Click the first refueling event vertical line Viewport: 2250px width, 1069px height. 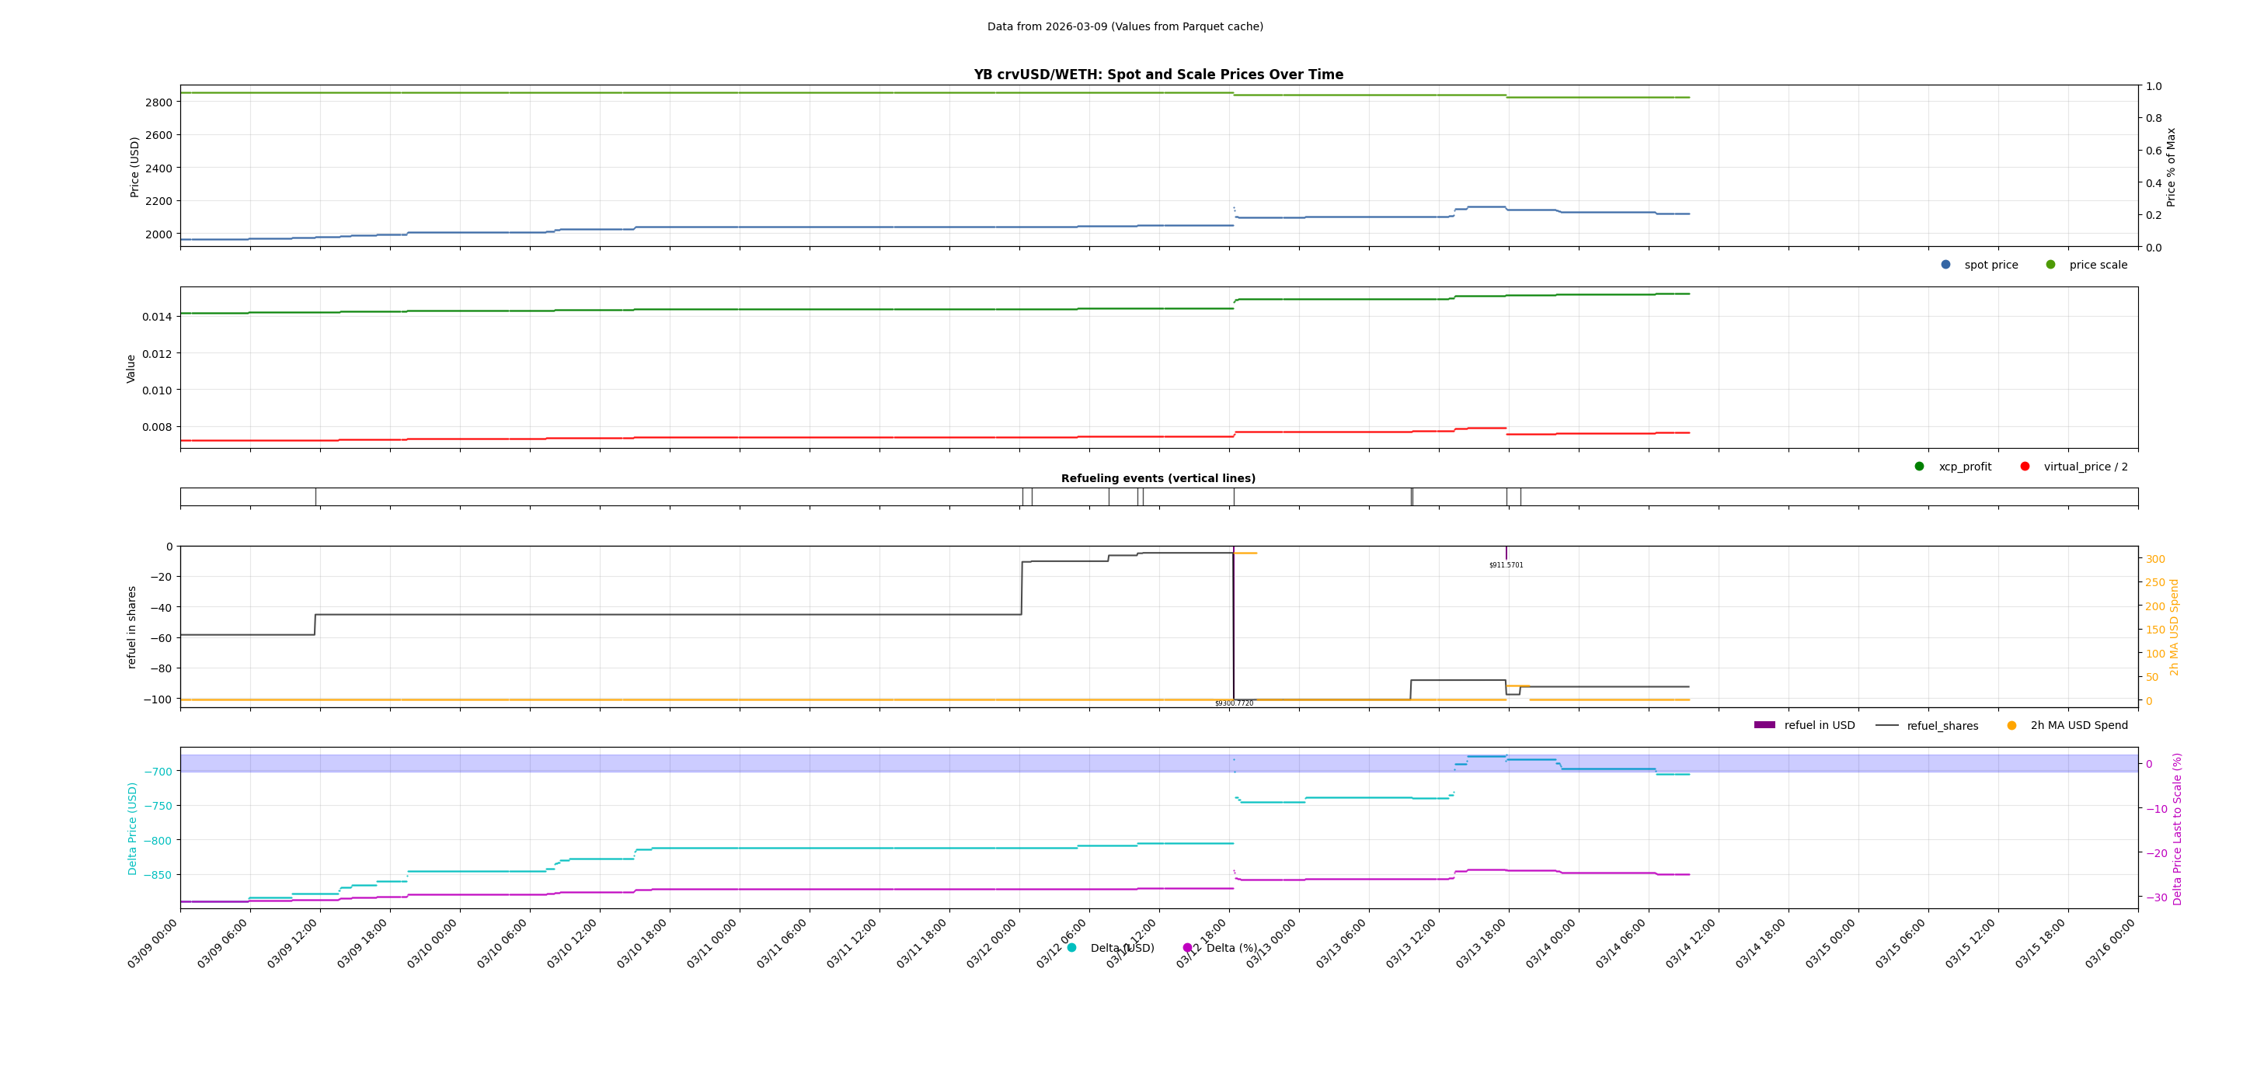coord(316,497)
